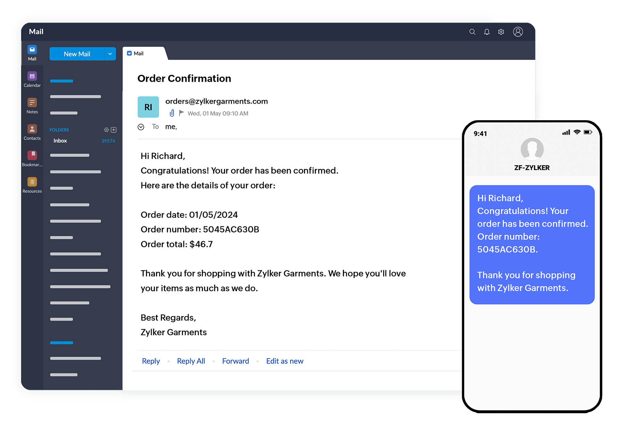Switch to the Mail tab
Screen dimensions: 624x439
tap(139, 53)
